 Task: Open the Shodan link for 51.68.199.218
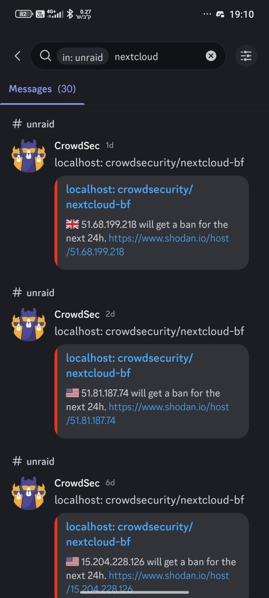point(168,238)
